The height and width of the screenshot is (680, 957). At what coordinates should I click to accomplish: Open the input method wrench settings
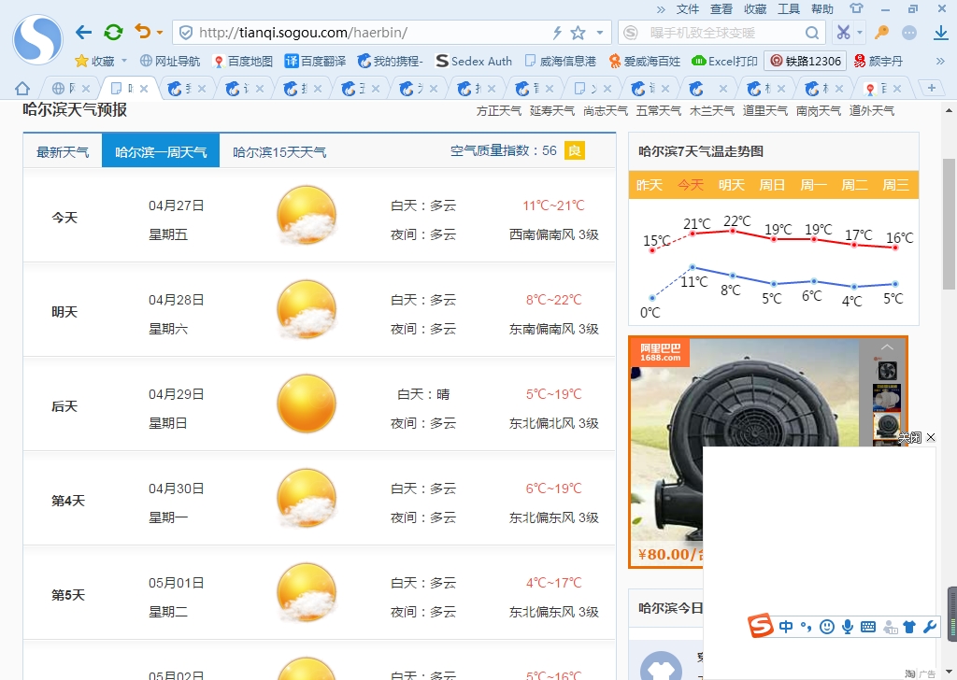coord(930,627)
